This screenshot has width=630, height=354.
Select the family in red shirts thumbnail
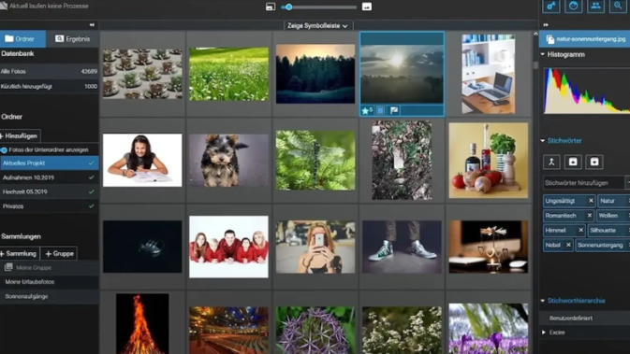(x=228, y=247)
